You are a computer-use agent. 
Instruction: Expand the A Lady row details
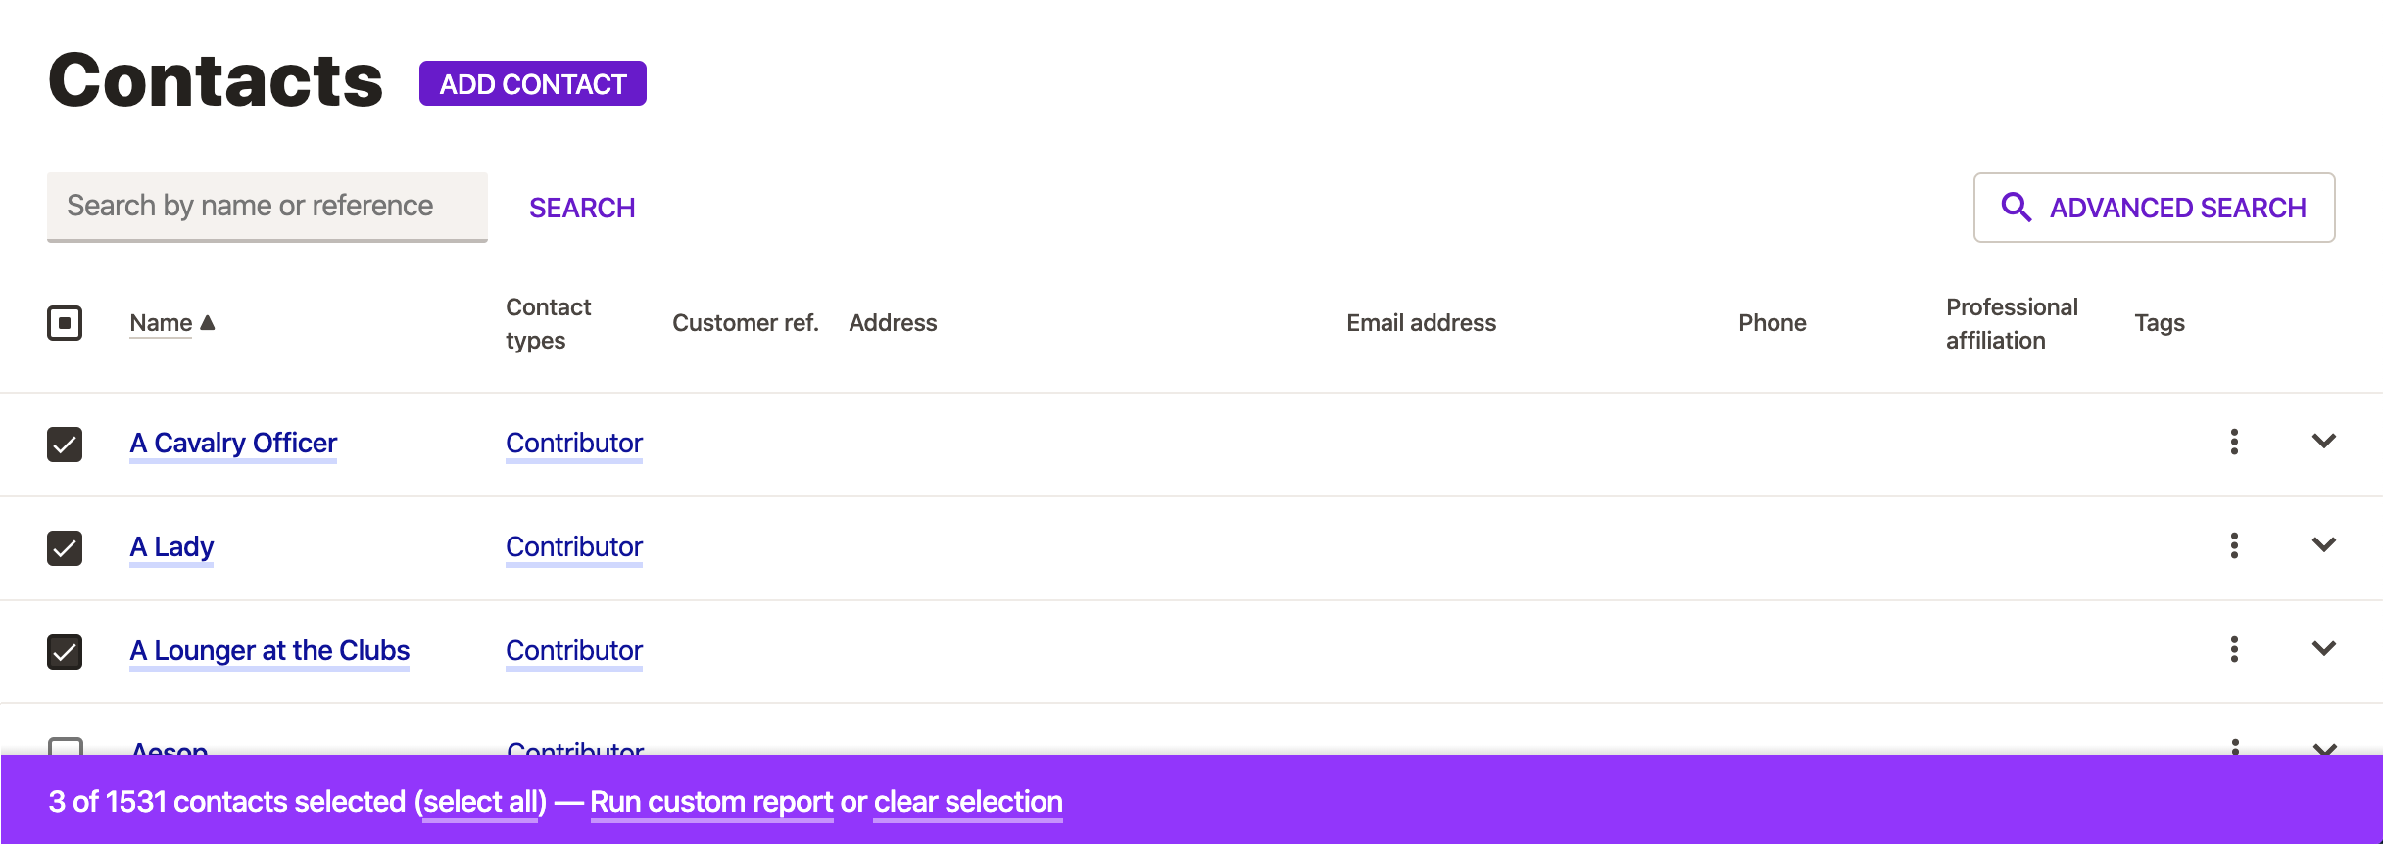click(2323, 545)
